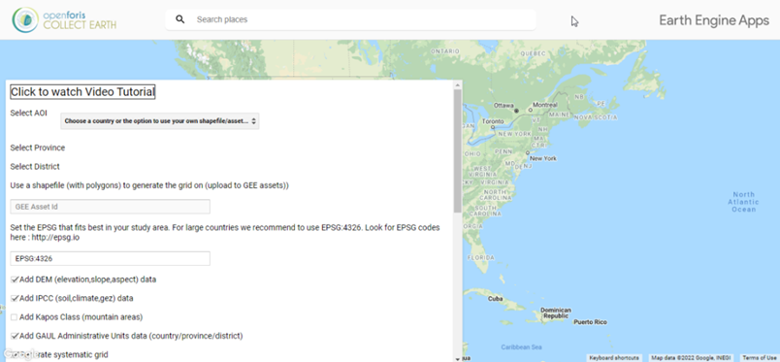
Task: Click the Select District label
Action: [35, 166]
